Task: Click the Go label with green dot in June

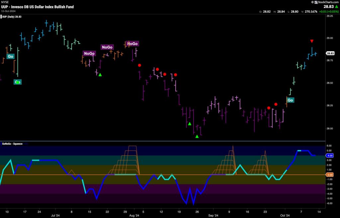Action: coord(18,82)
